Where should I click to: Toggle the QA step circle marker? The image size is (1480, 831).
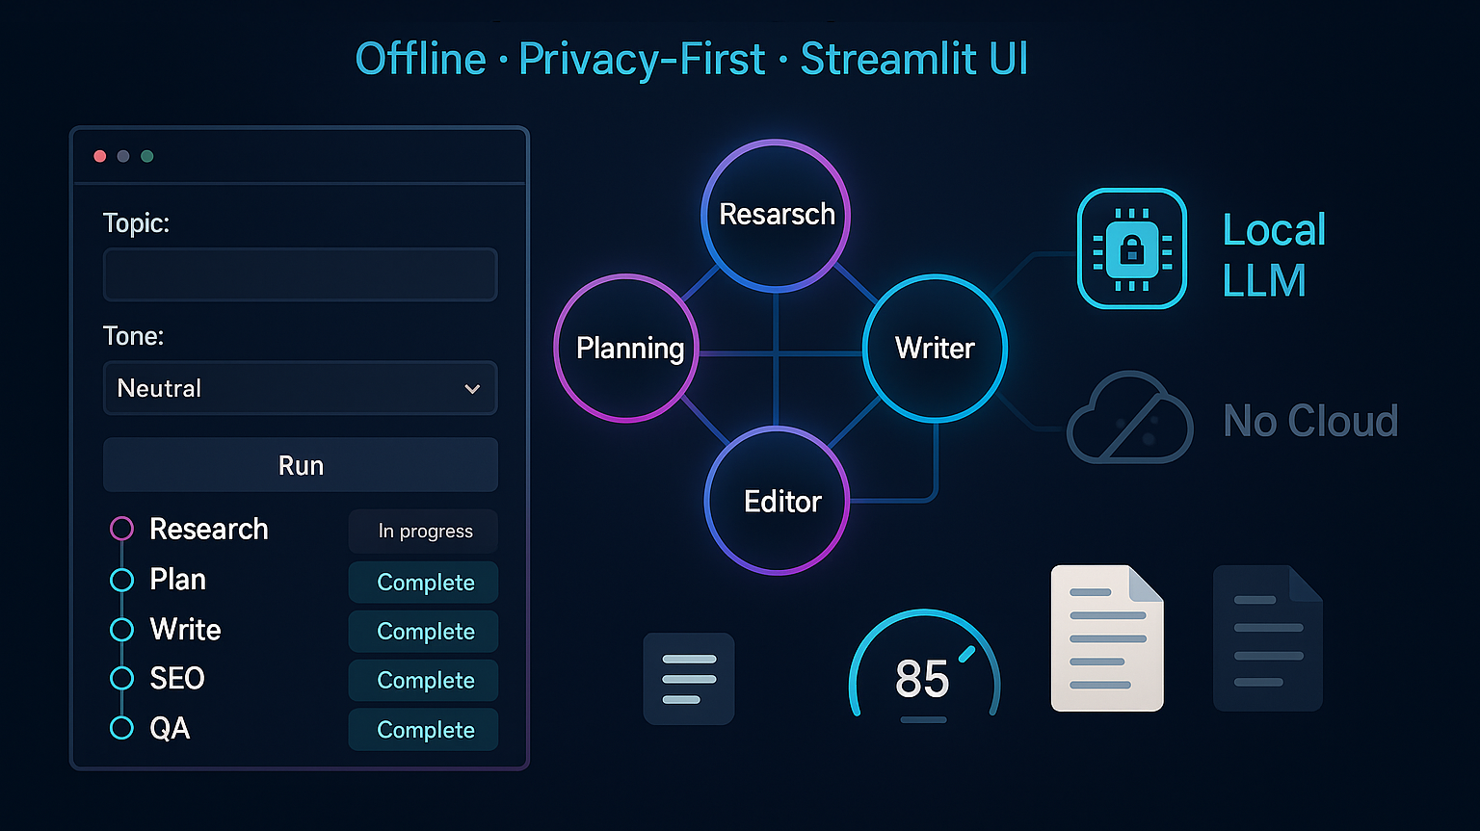click(121, 728)
